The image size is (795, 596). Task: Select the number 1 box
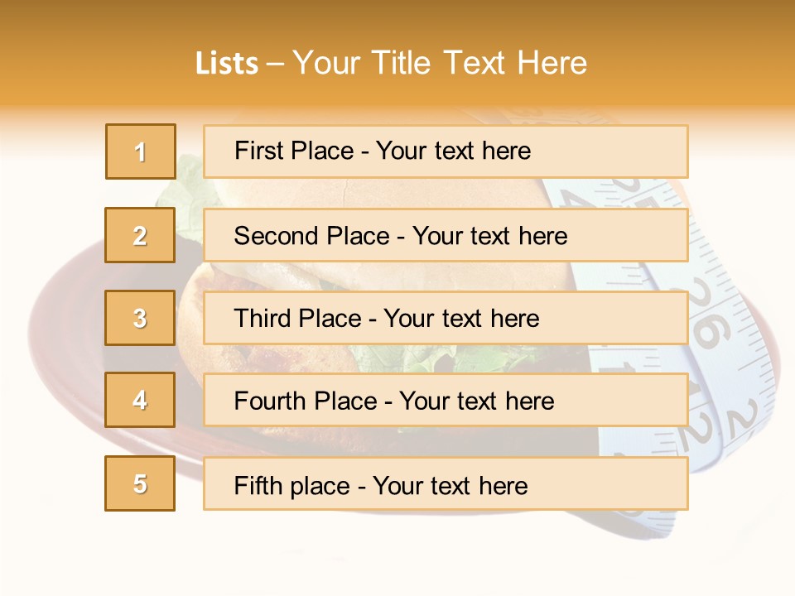coord(141,151)
